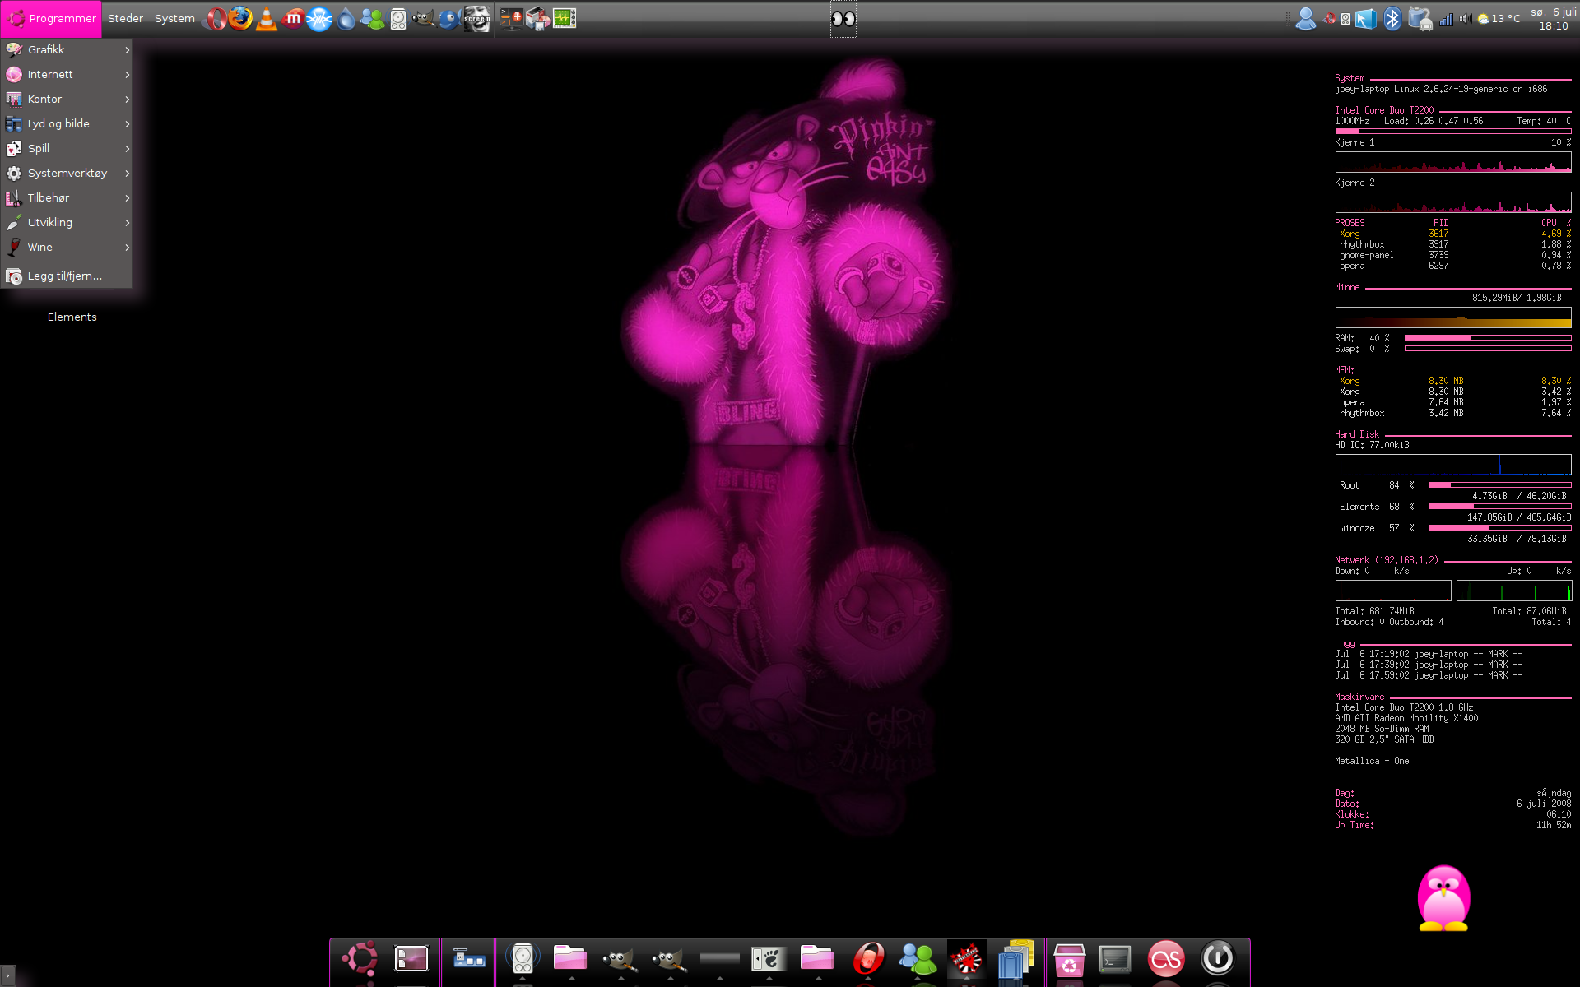Open the network signal strength indicator
This screenshot has width=1580, height=987.
(x=1446, y=18)
